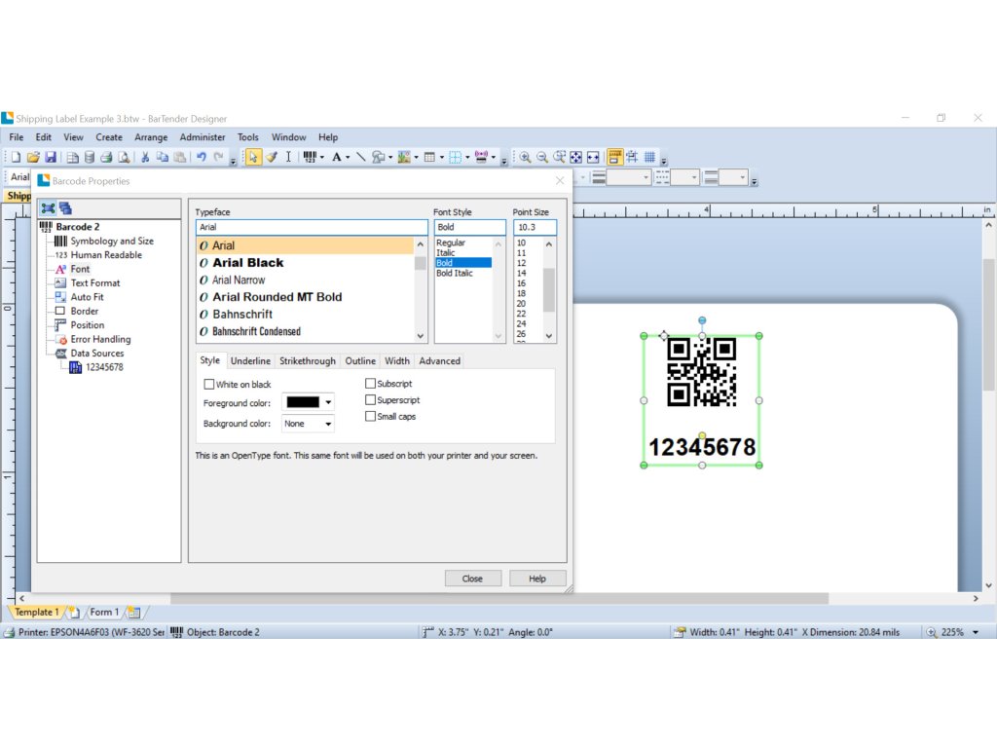Screen dimensions: 997x748
Task: Cut selection with the scissors icon
Action: coord(145,157)
